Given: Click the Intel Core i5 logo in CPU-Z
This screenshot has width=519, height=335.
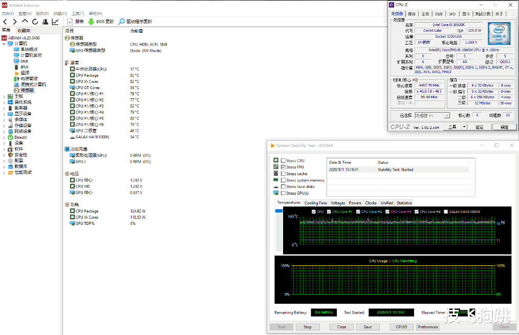Looking at the screenshot, I should point(499,33).
